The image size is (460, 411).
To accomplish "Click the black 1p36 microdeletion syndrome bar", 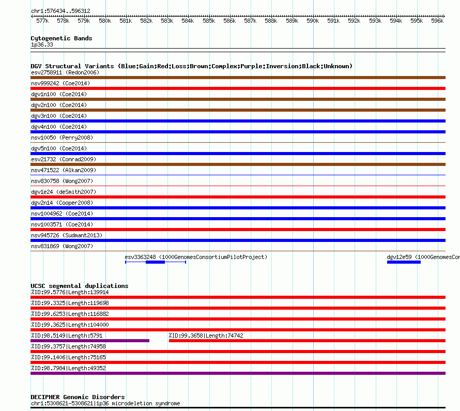I will pos(238,408).
